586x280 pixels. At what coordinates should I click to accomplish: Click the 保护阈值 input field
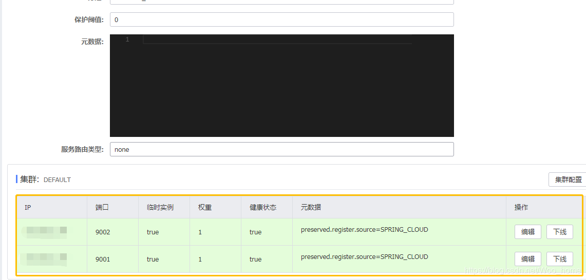point(282,19)
